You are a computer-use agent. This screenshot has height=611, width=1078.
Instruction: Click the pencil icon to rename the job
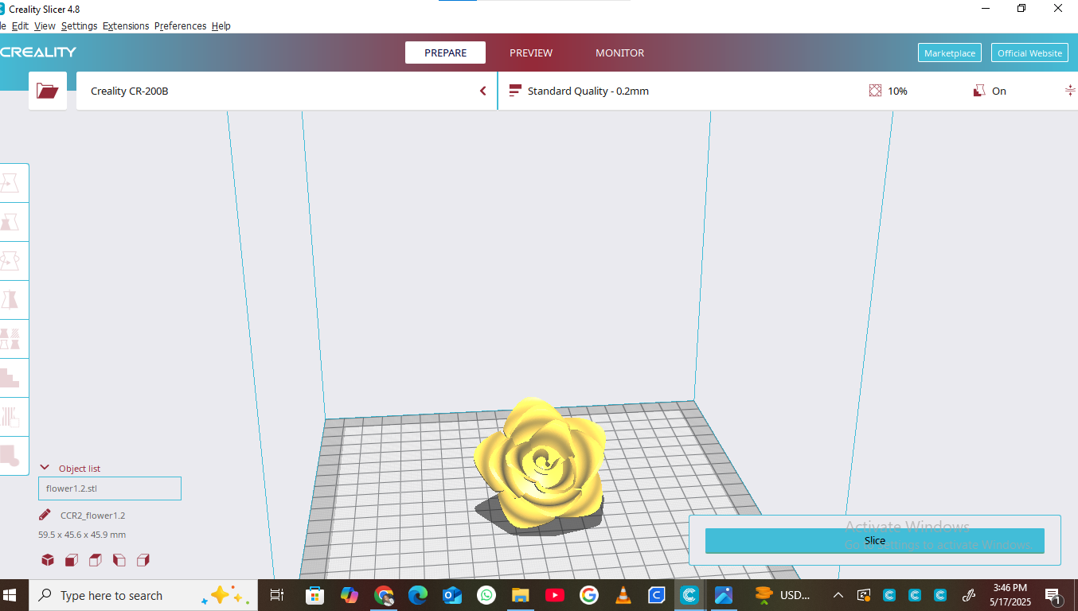click(45, 515)
